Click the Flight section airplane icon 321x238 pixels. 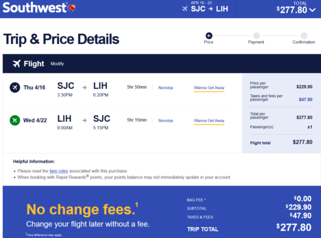tap(16, 64)
